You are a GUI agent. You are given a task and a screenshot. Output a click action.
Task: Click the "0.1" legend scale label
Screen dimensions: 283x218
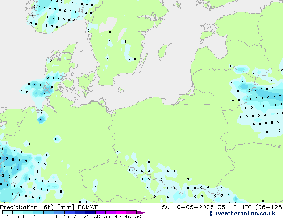coord(5,216)
